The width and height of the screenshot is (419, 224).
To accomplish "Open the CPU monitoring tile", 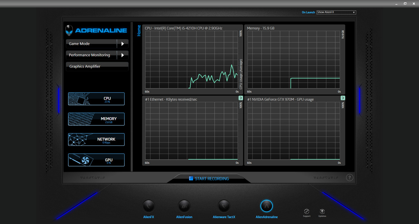I will 96,99.
